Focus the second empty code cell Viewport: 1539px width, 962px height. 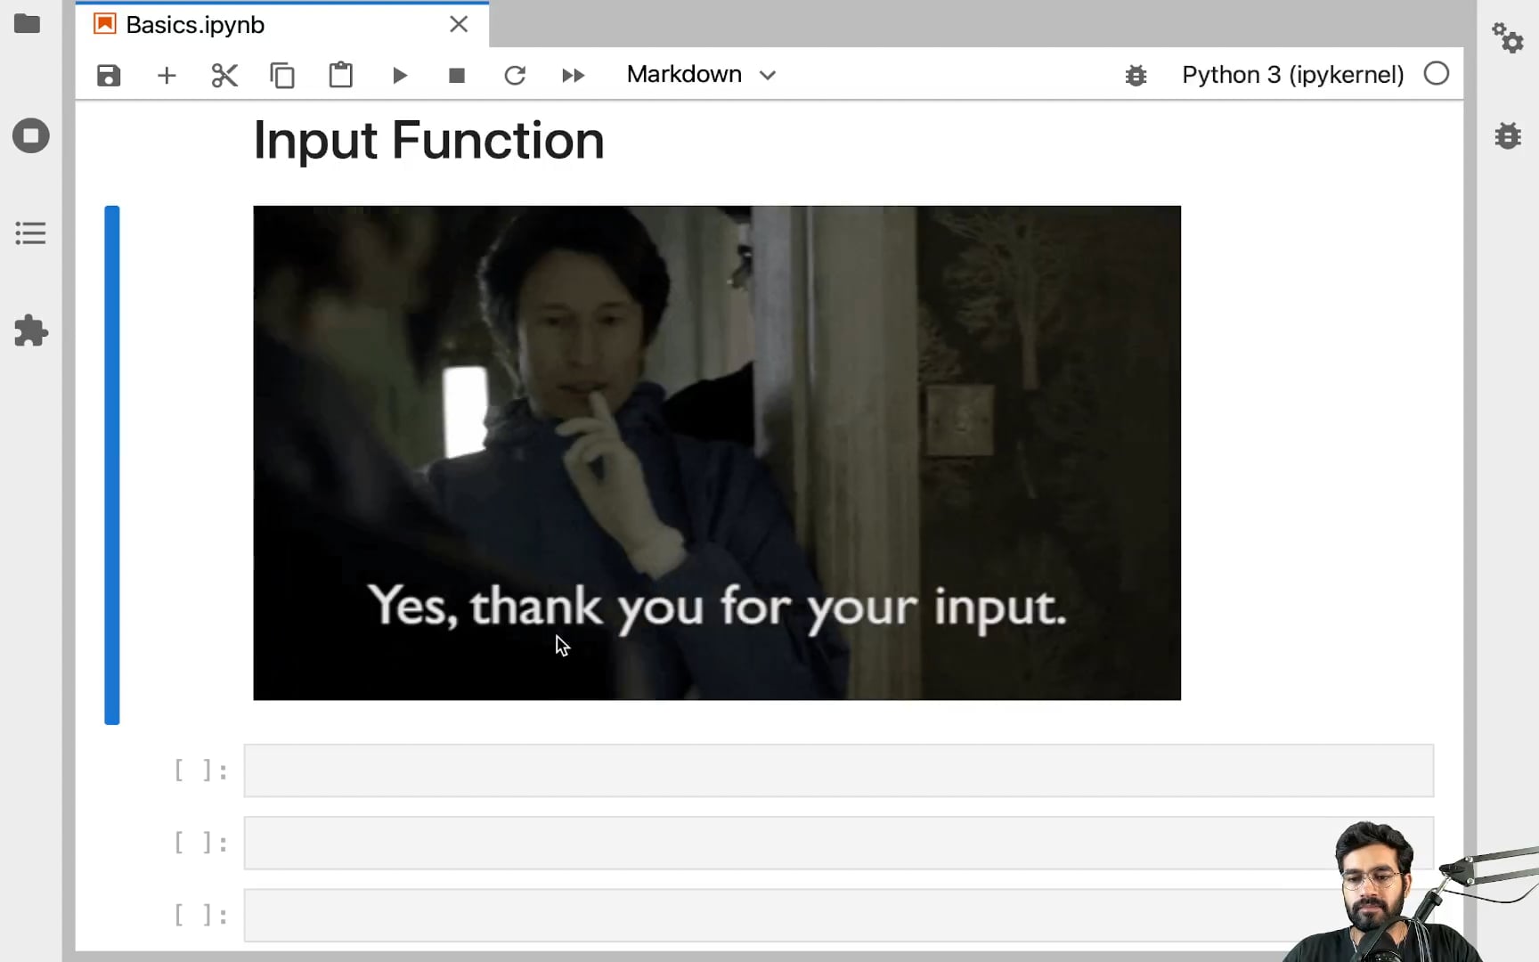[x=839, y=843]
